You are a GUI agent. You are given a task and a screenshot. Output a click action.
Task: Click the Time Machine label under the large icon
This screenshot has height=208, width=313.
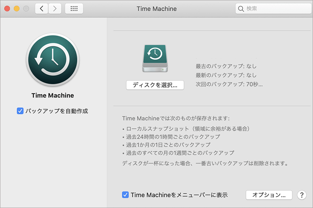click(52, 96)
